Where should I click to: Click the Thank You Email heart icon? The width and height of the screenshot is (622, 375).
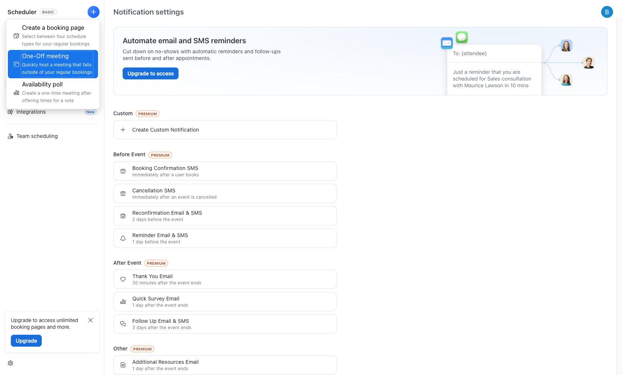(x=123, y=279)
